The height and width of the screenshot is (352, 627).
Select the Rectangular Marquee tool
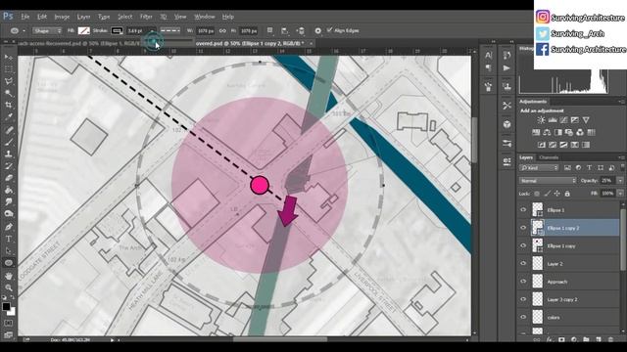[9, 69]
